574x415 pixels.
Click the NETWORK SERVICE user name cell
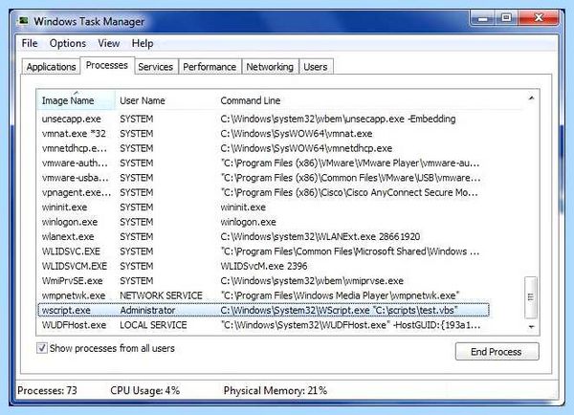(x=161, y=295)
